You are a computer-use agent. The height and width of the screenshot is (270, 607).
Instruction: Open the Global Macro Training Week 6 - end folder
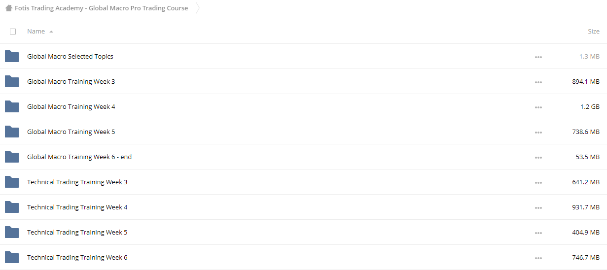coord(79,157)
